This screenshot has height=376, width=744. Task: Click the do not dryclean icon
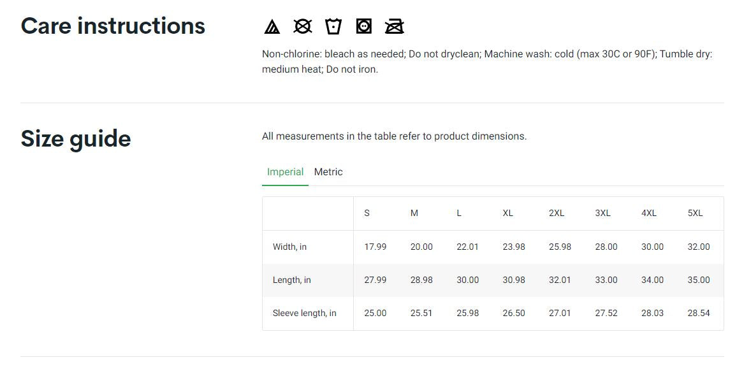tap(302, 26)
